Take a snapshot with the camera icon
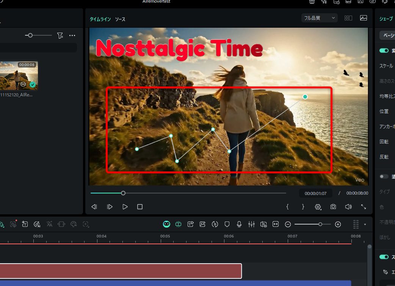Viewport: 395px width, 286px height. [333, 207]
